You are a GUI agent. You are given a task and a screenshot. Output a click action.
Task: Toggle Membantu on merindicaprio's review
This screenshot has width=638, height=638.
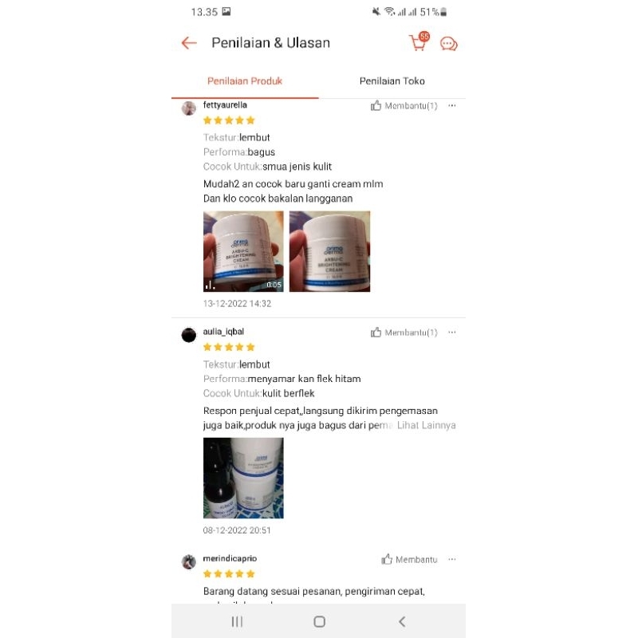409,560
